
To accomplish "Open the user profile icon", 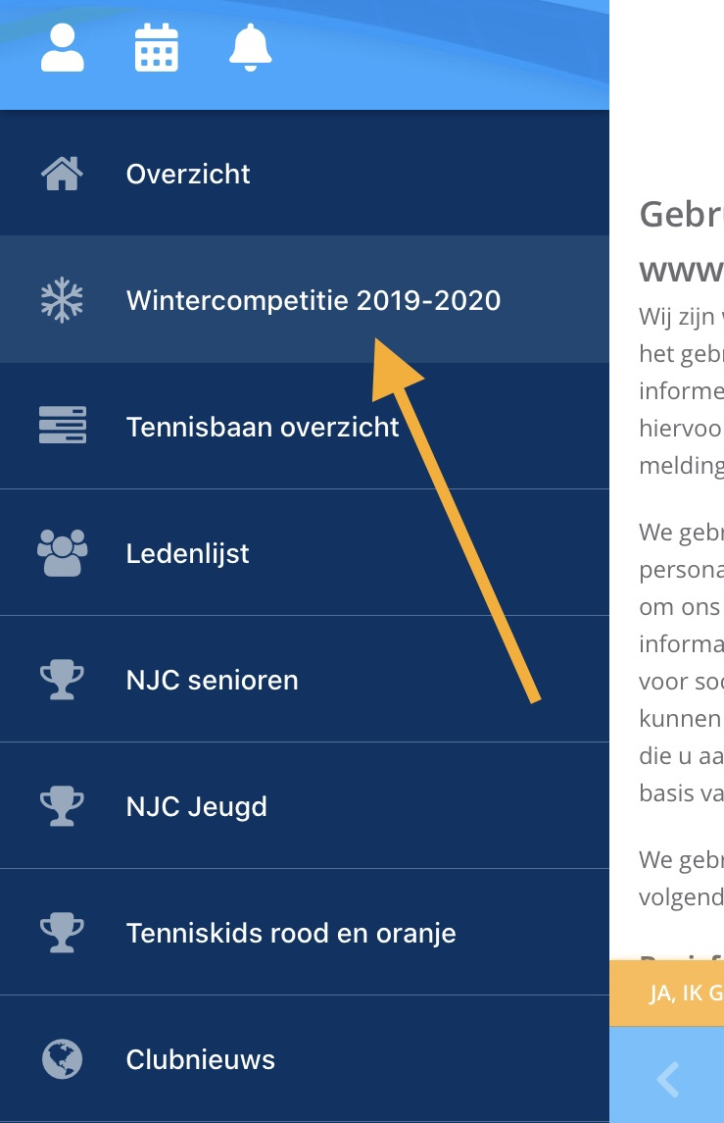I will pyautogui.click(x=63, y=47).
